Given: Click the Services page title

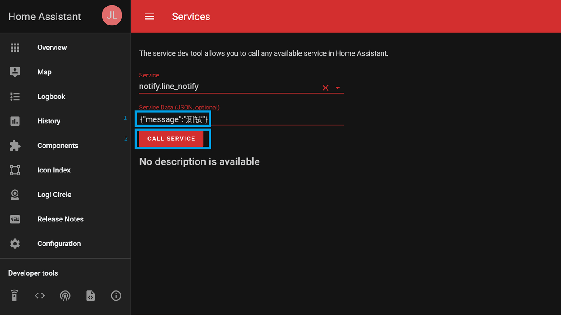Looking at the screenshot, I should [191, 17].
